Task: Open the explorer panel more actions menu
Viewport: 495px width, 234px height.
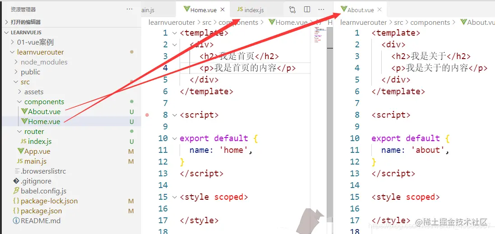Action: click(130, 9)
